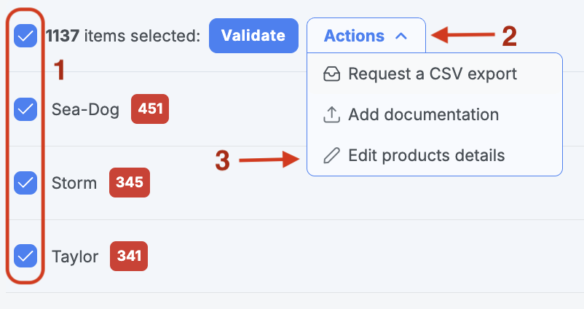Click the inbox icon beside CSV export
584x309 pixels.
331,74
